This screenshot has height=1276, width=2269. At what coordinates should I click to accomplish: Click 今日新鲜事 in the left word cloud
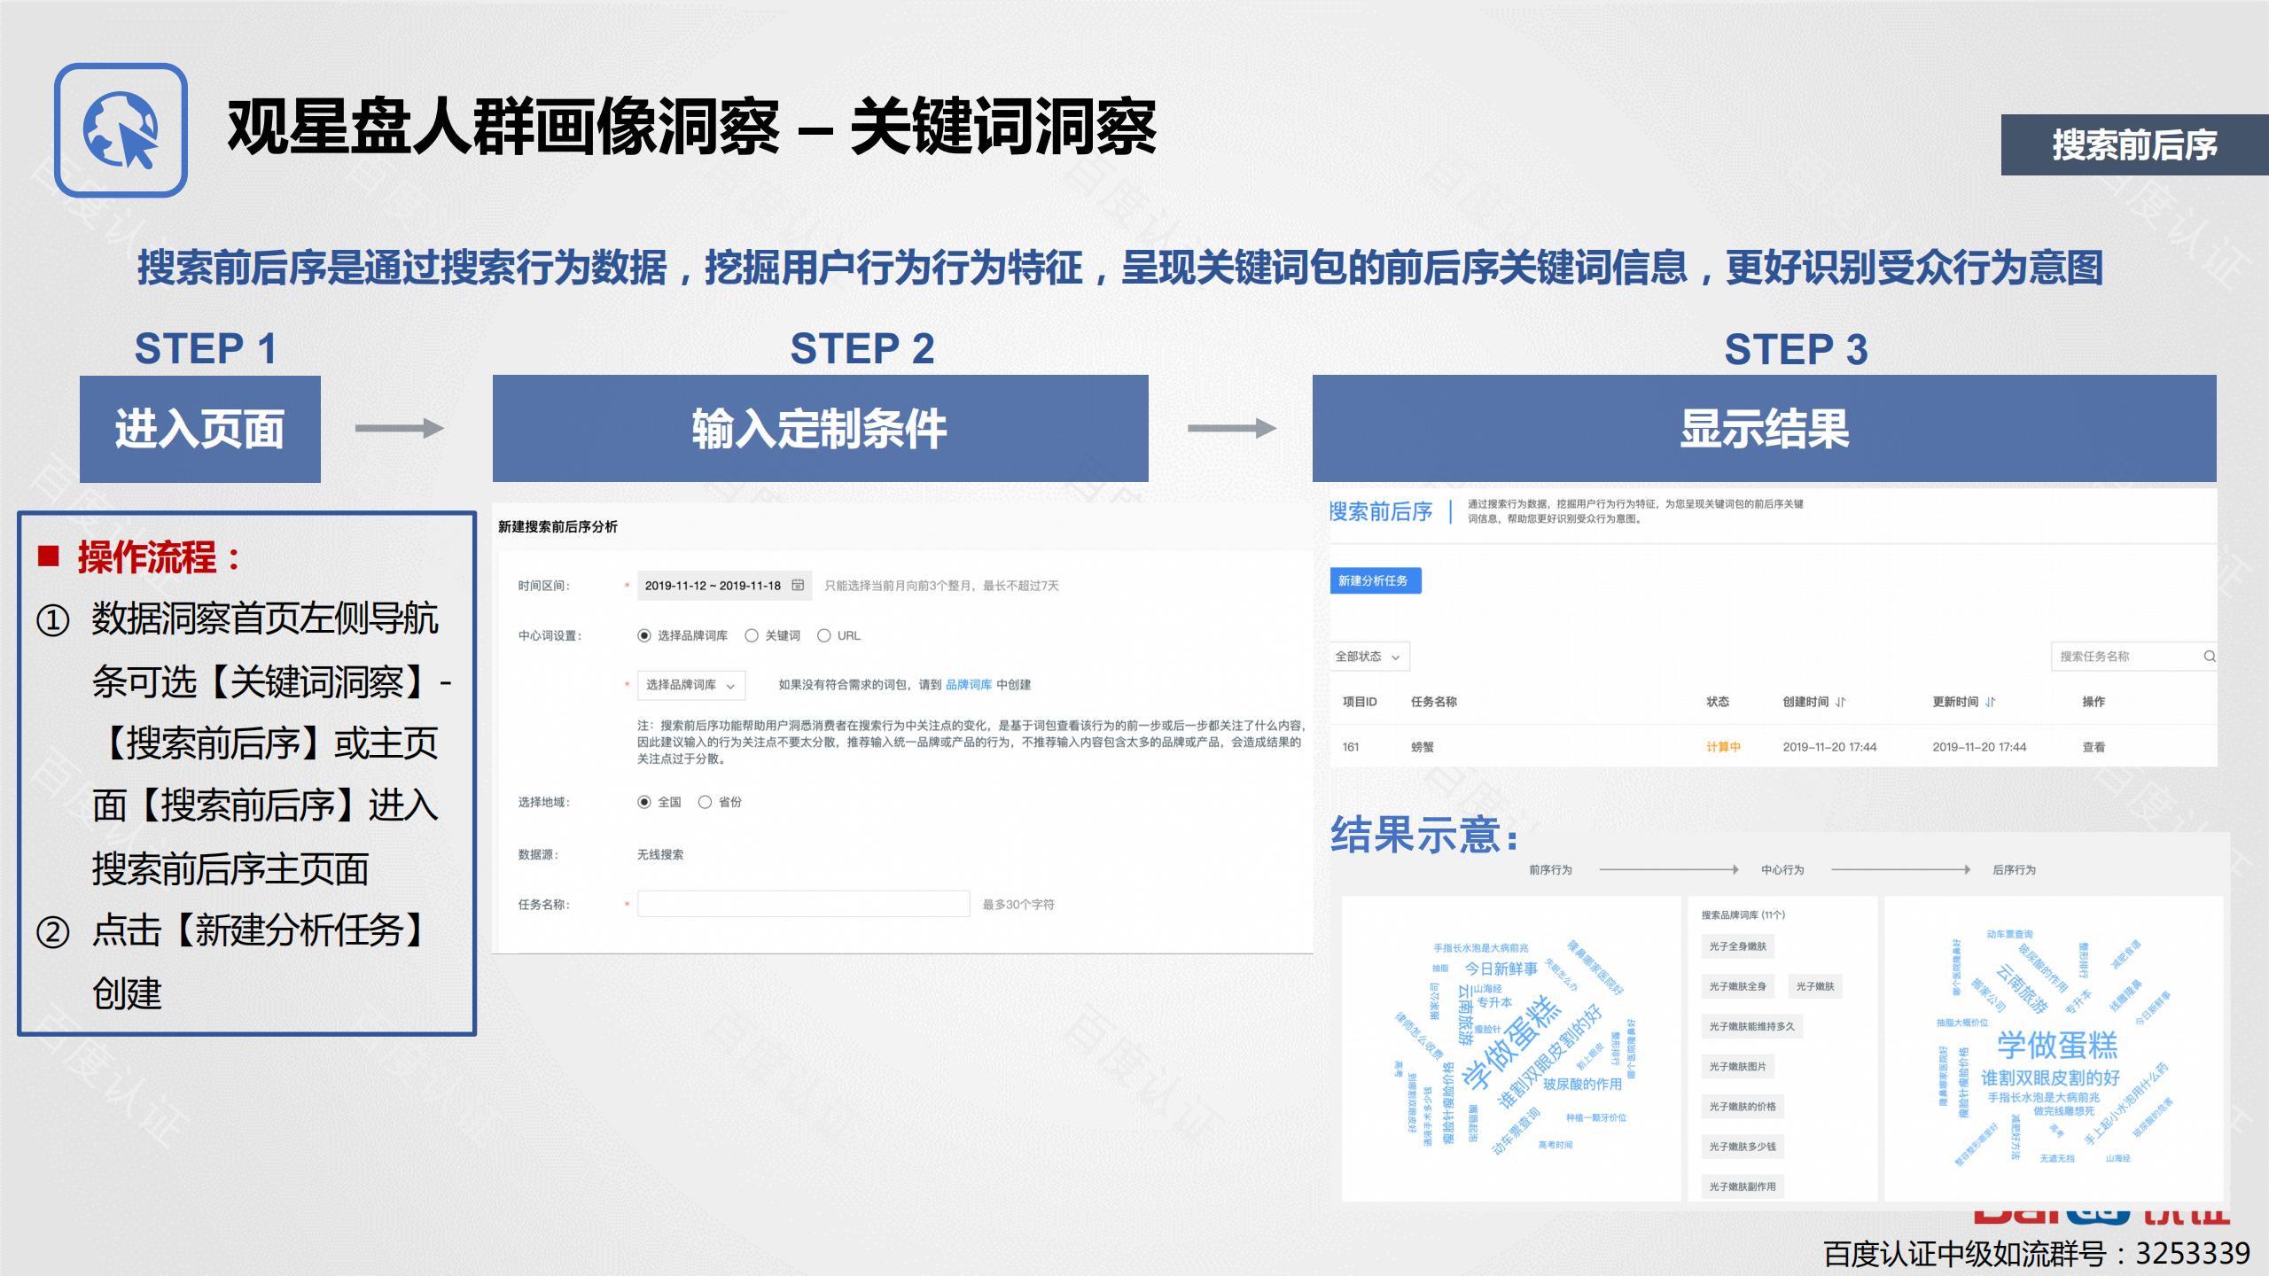click(x=1501, y=969)
